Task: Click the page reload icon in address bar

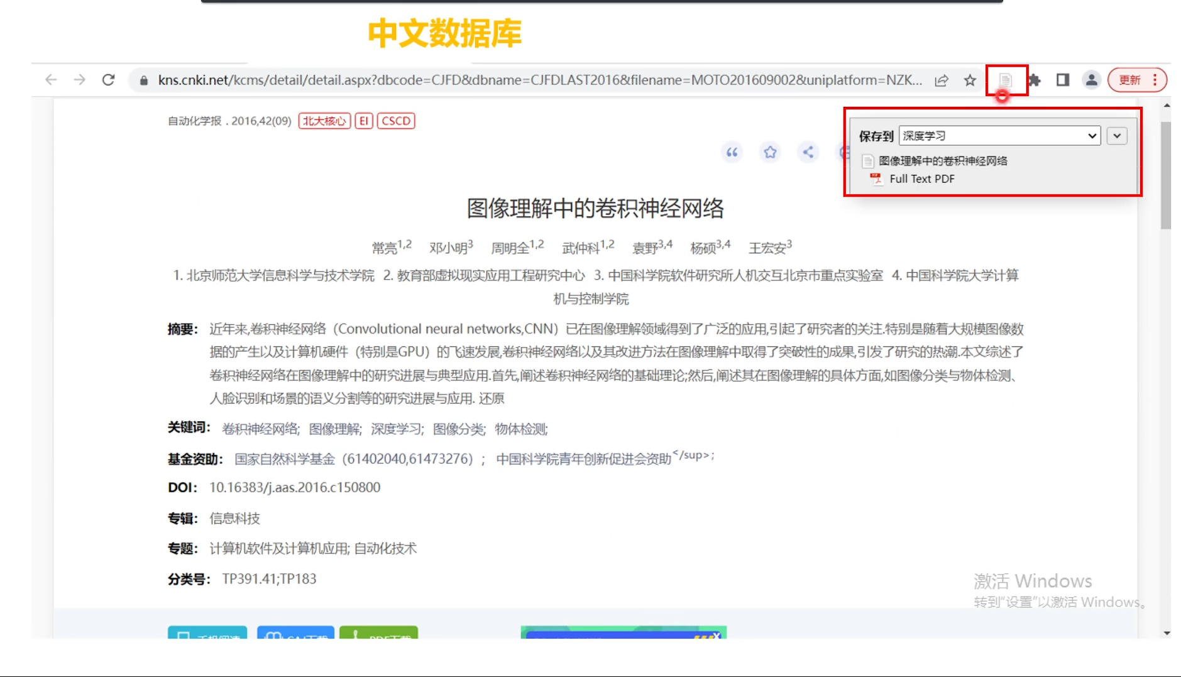Action: click(108, 80)
